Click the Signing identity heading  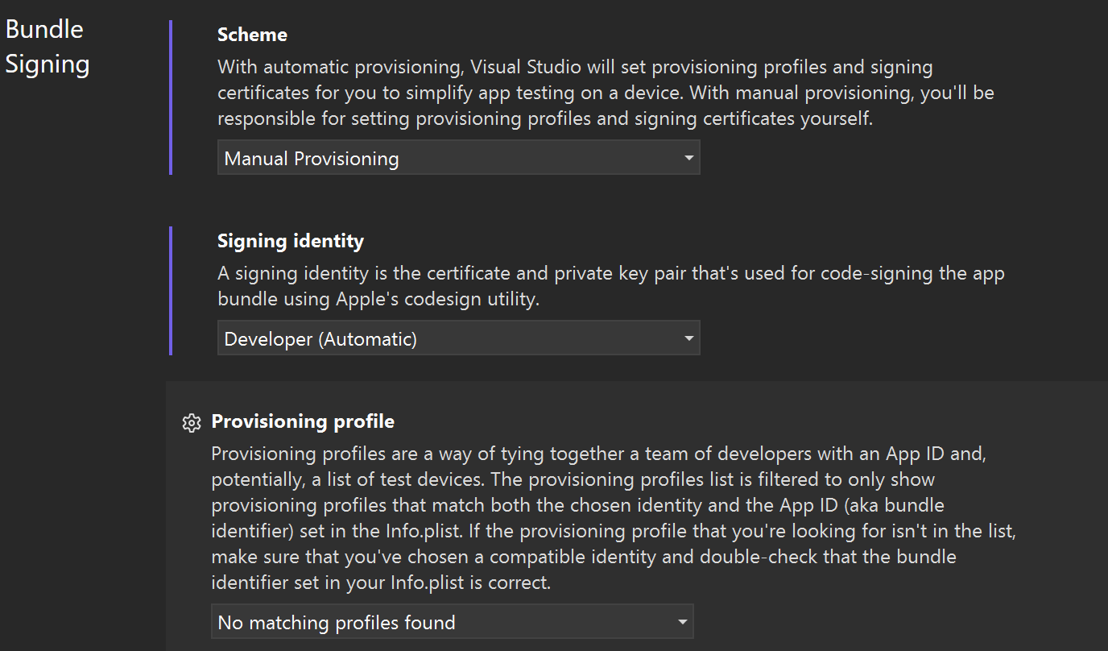pos(291,241)
